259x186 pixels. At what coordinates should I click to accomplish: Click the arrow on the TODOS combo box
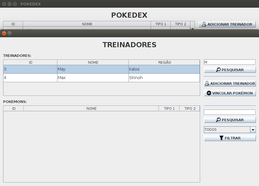click(x=253, y=129)
